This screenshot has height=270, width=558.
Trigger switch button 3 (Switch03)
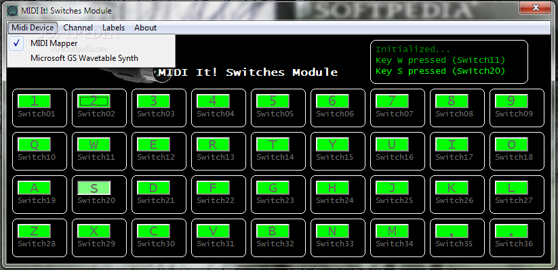153,102
